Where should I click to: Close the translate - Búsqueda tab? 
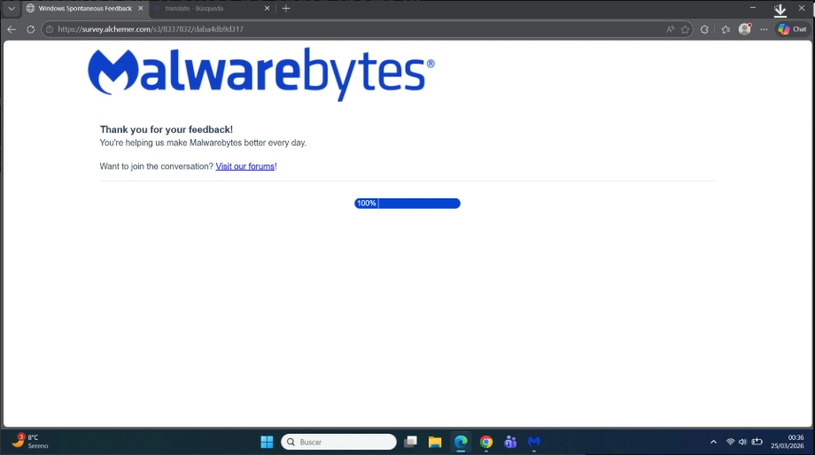click(268, 8)
